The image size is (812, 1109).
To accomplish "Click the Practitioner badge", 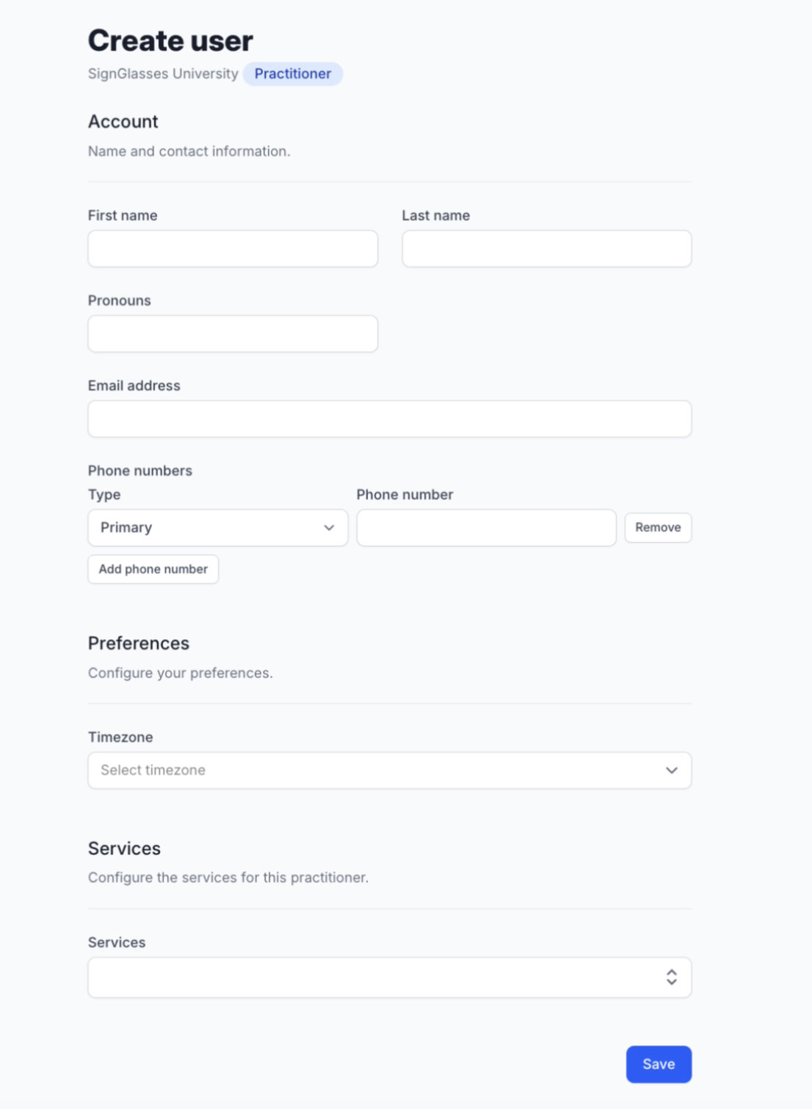I will click(x=293, y=74).
